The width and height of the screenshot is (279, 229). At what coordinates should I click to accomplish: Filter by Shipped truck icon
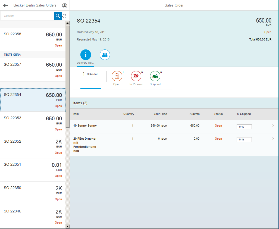tap(155, 76)
